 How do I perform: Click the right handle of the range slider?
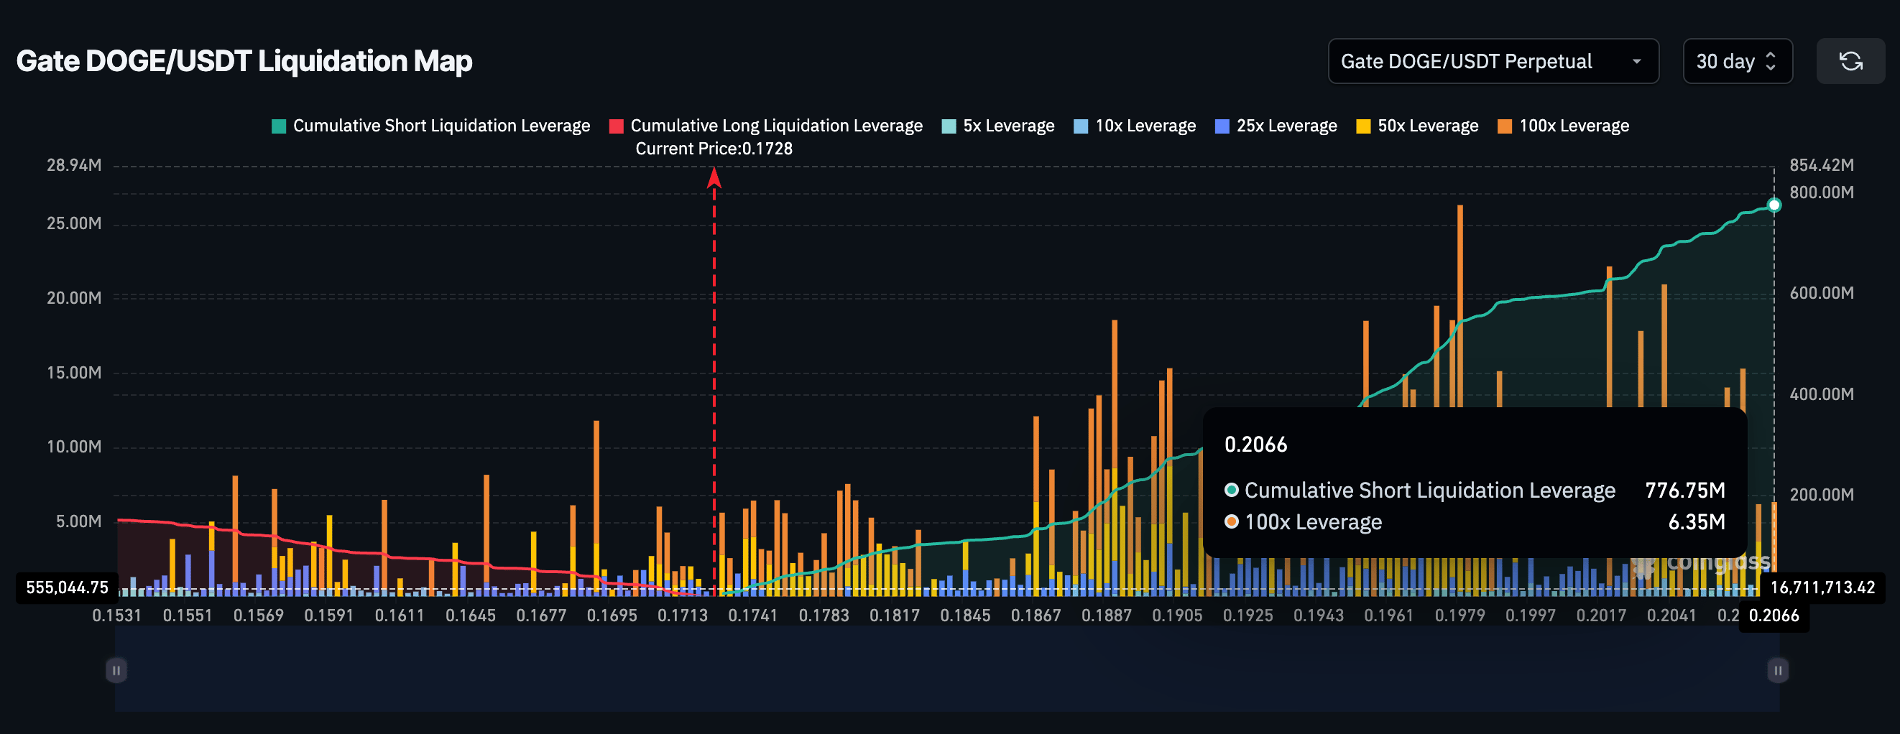click(x=1778, y=671)
